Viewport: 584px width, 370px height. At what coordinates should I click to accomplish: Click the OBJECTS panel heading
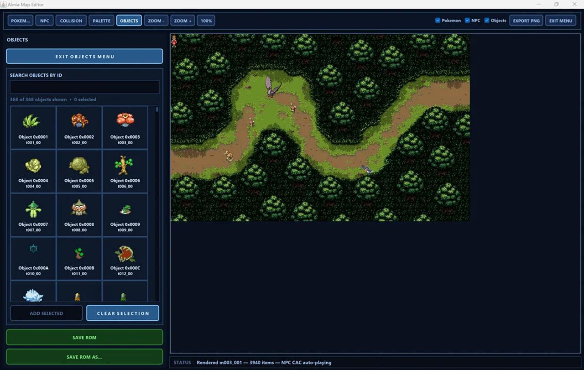tap(17, 40)
